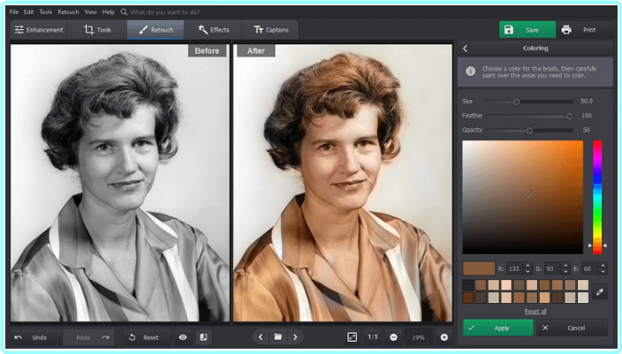Click the Apply checkmark icon
622x354 pixels.
coord(471,328)
